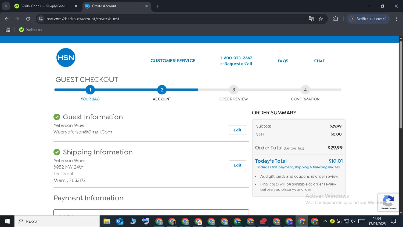Bookmark this page with the star icon
This screenshot has width=403, height=227.
point(321,19)
